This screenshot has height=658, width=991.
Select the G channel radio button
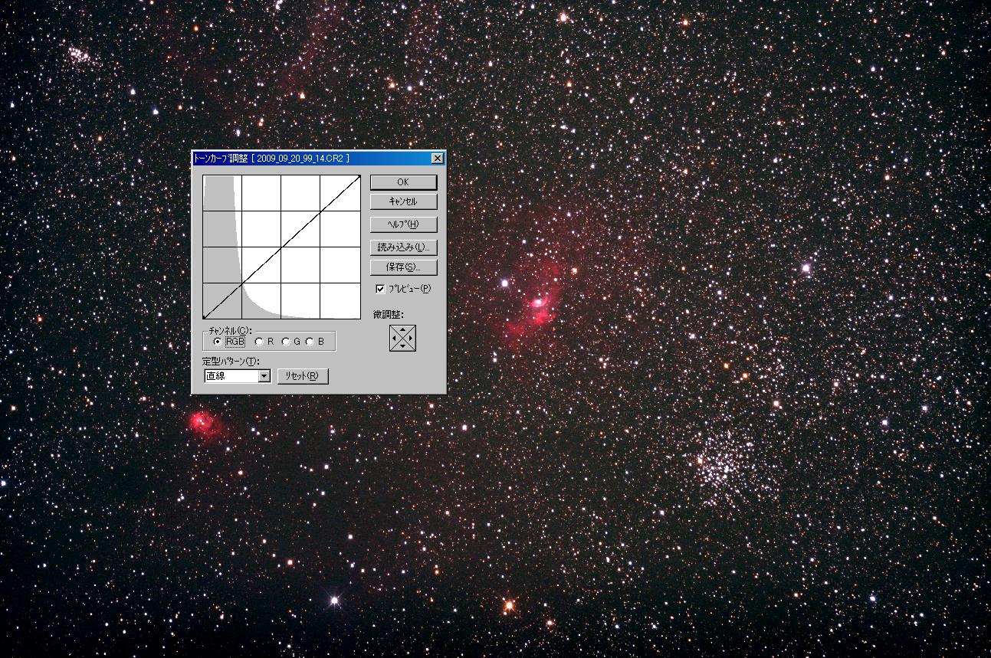point(286,342)
